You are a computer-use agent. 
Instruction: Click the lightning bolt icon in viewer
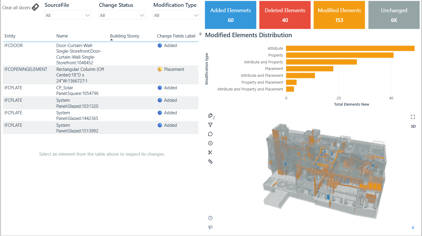413,227
